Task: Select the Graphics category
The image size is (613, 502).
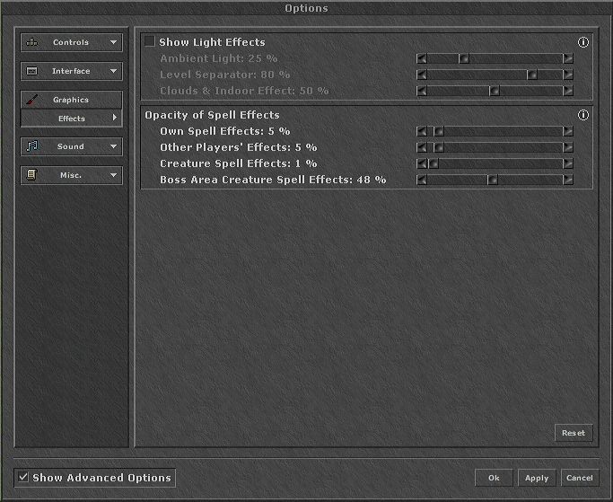Action: tap(71, 100)
